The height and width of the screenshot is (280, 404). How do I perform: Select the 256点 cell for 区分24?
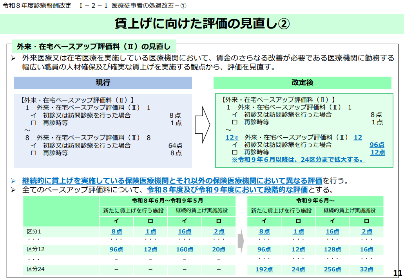pyautogui.click(x=332, y=269)
